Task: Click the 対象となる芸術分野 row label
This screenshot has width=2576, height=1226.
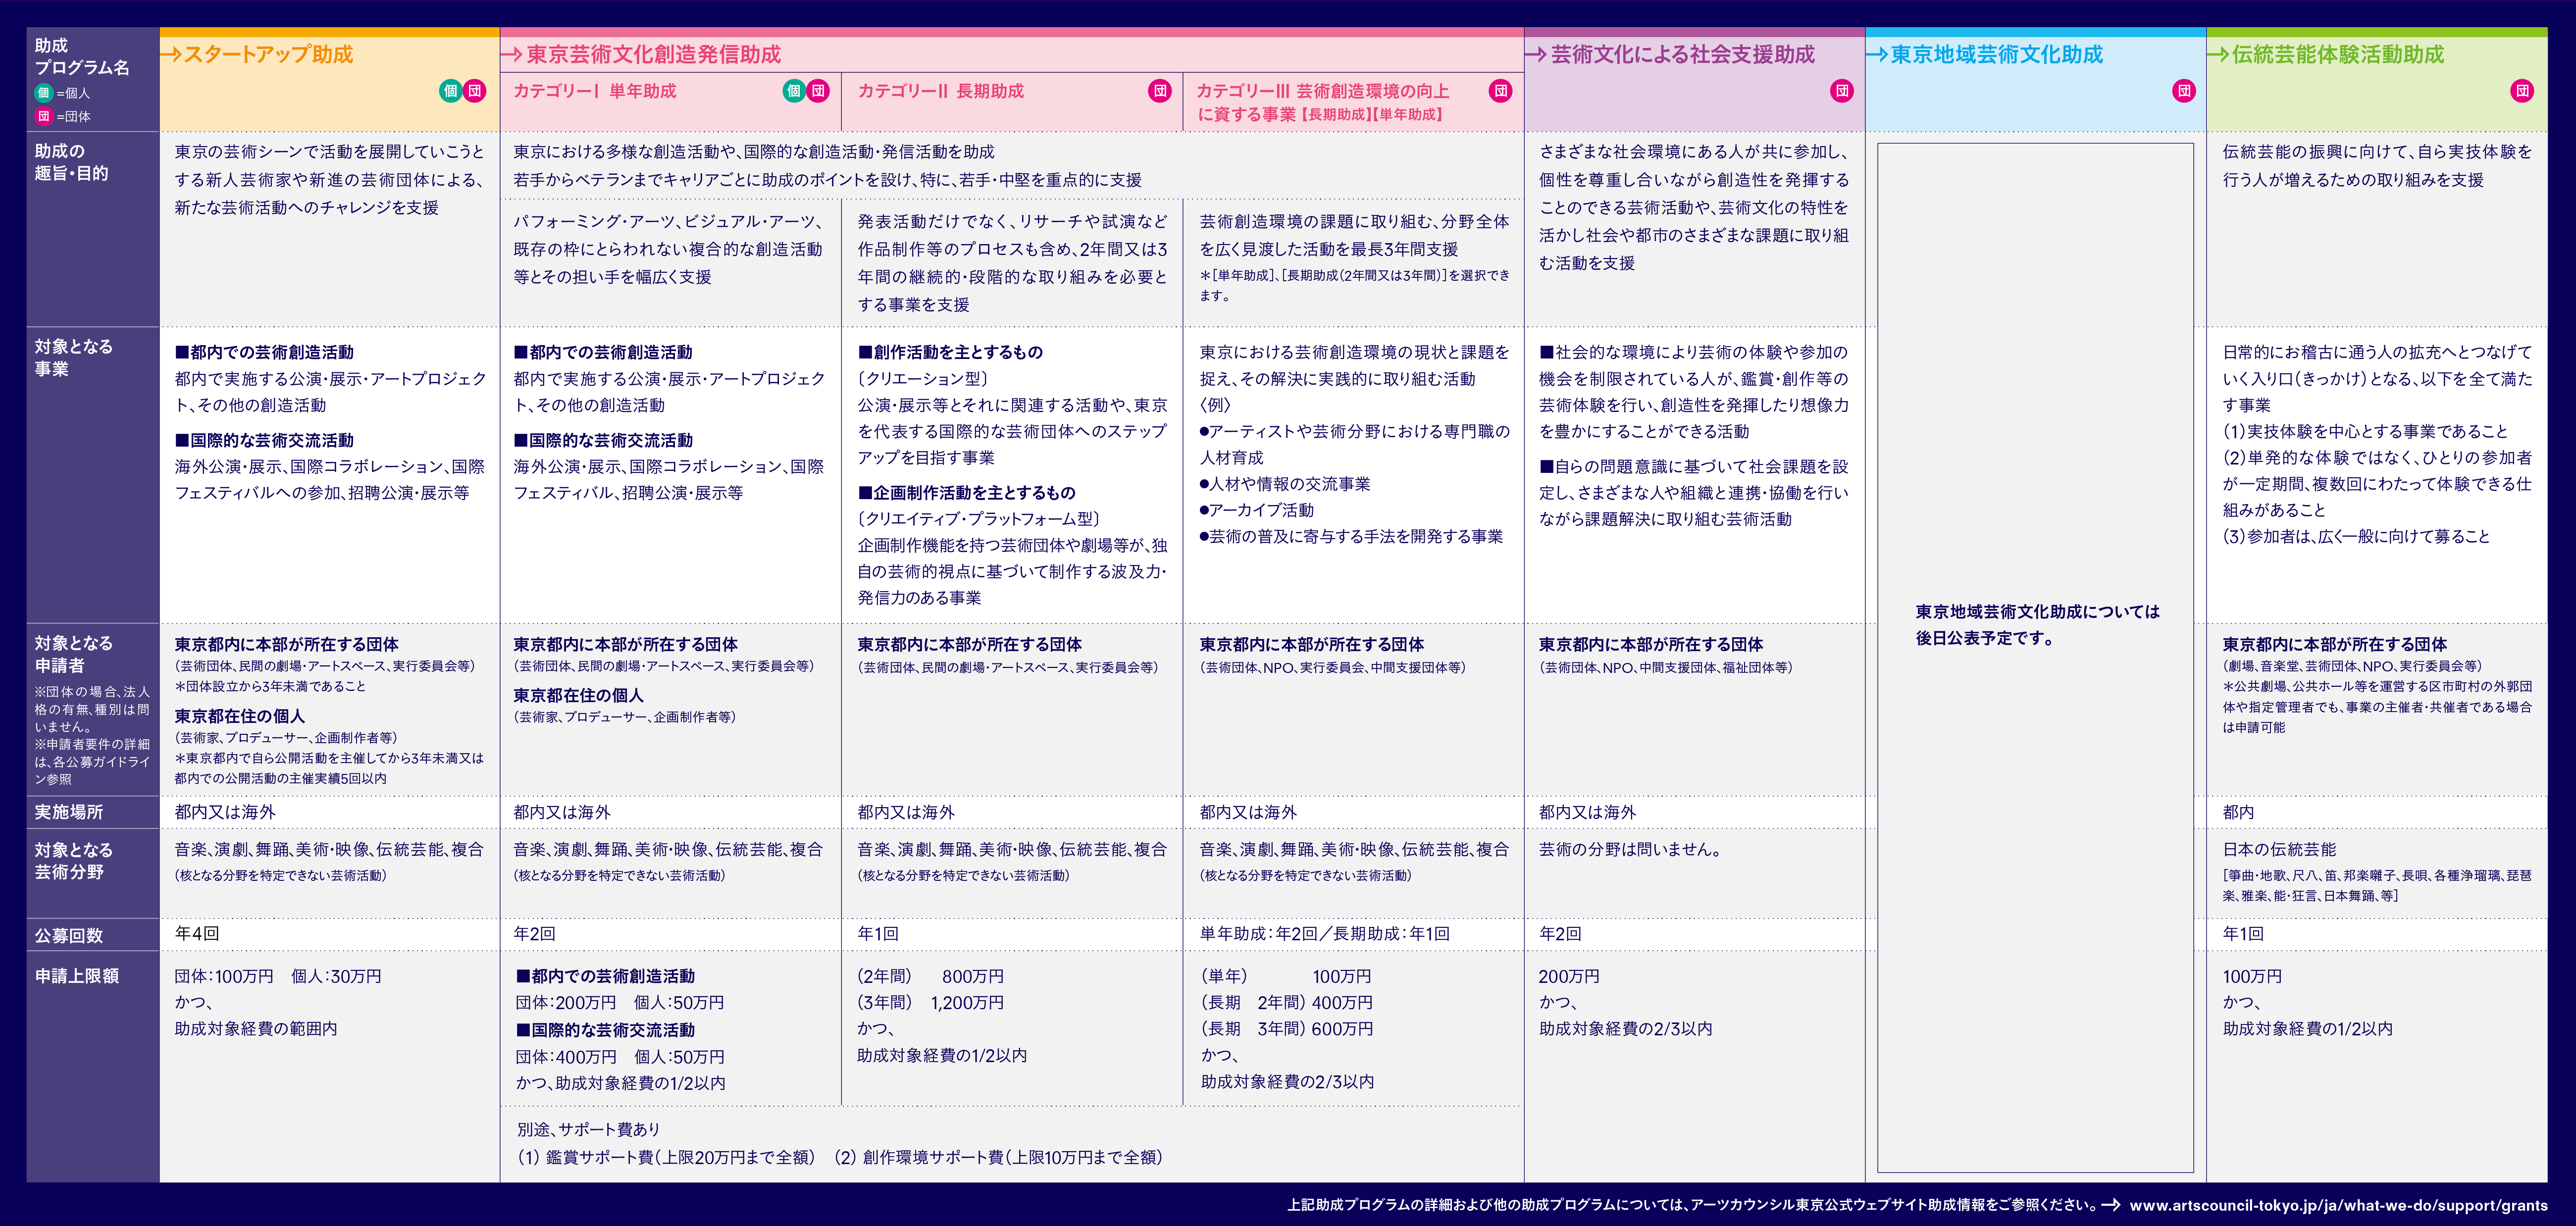Action: tap(73, 860)
